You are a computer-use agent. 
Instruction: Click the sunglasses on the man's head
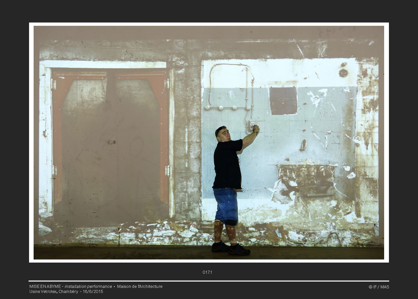[x=221, y=130]
